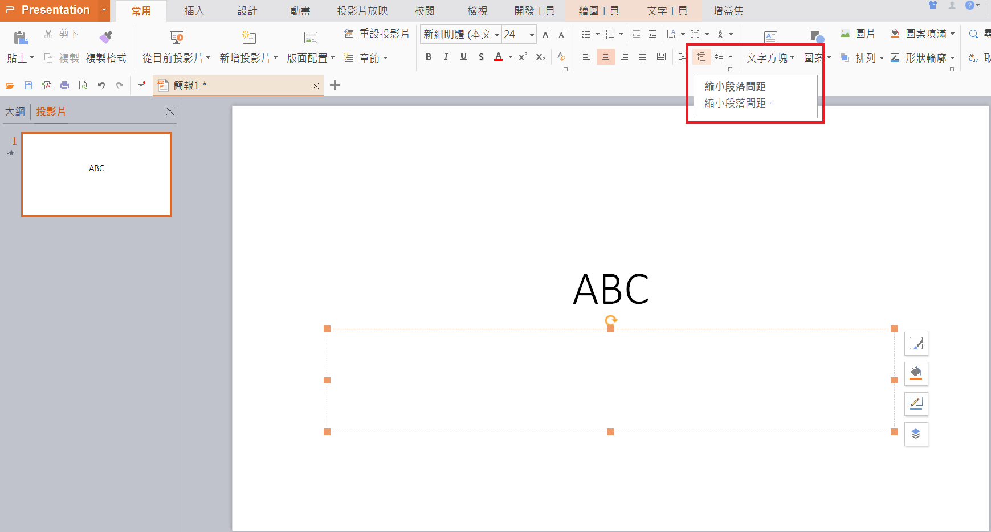Switch to the 設計 ribbon tab
The height and width of the screenshot is (532, 991).
pyautogui.click(x=247, y=11)
